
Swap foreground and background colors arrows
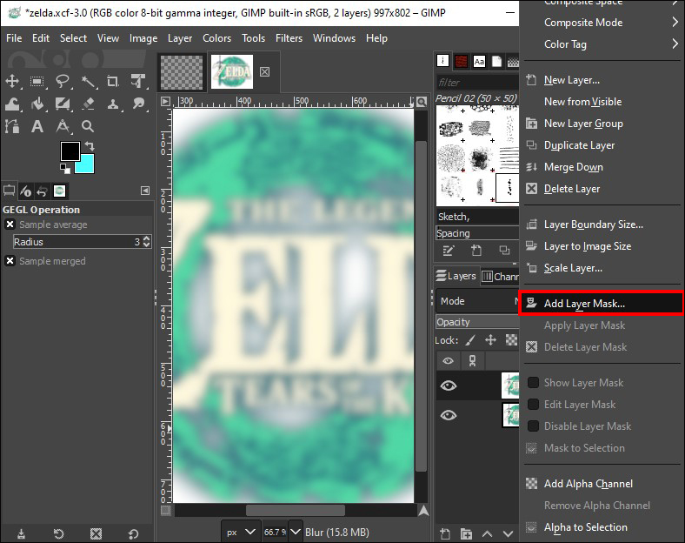[x=90, y=145]
